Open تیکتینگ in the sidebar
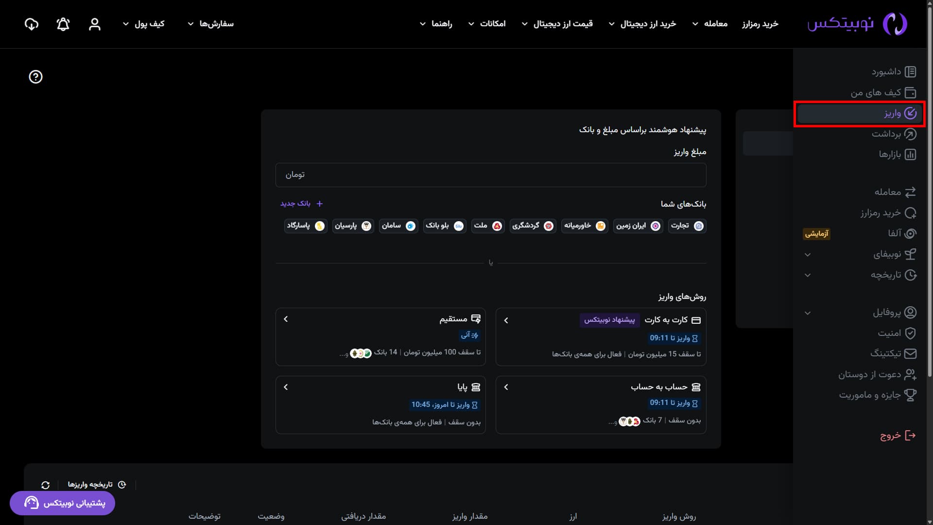 pos(893,353)
